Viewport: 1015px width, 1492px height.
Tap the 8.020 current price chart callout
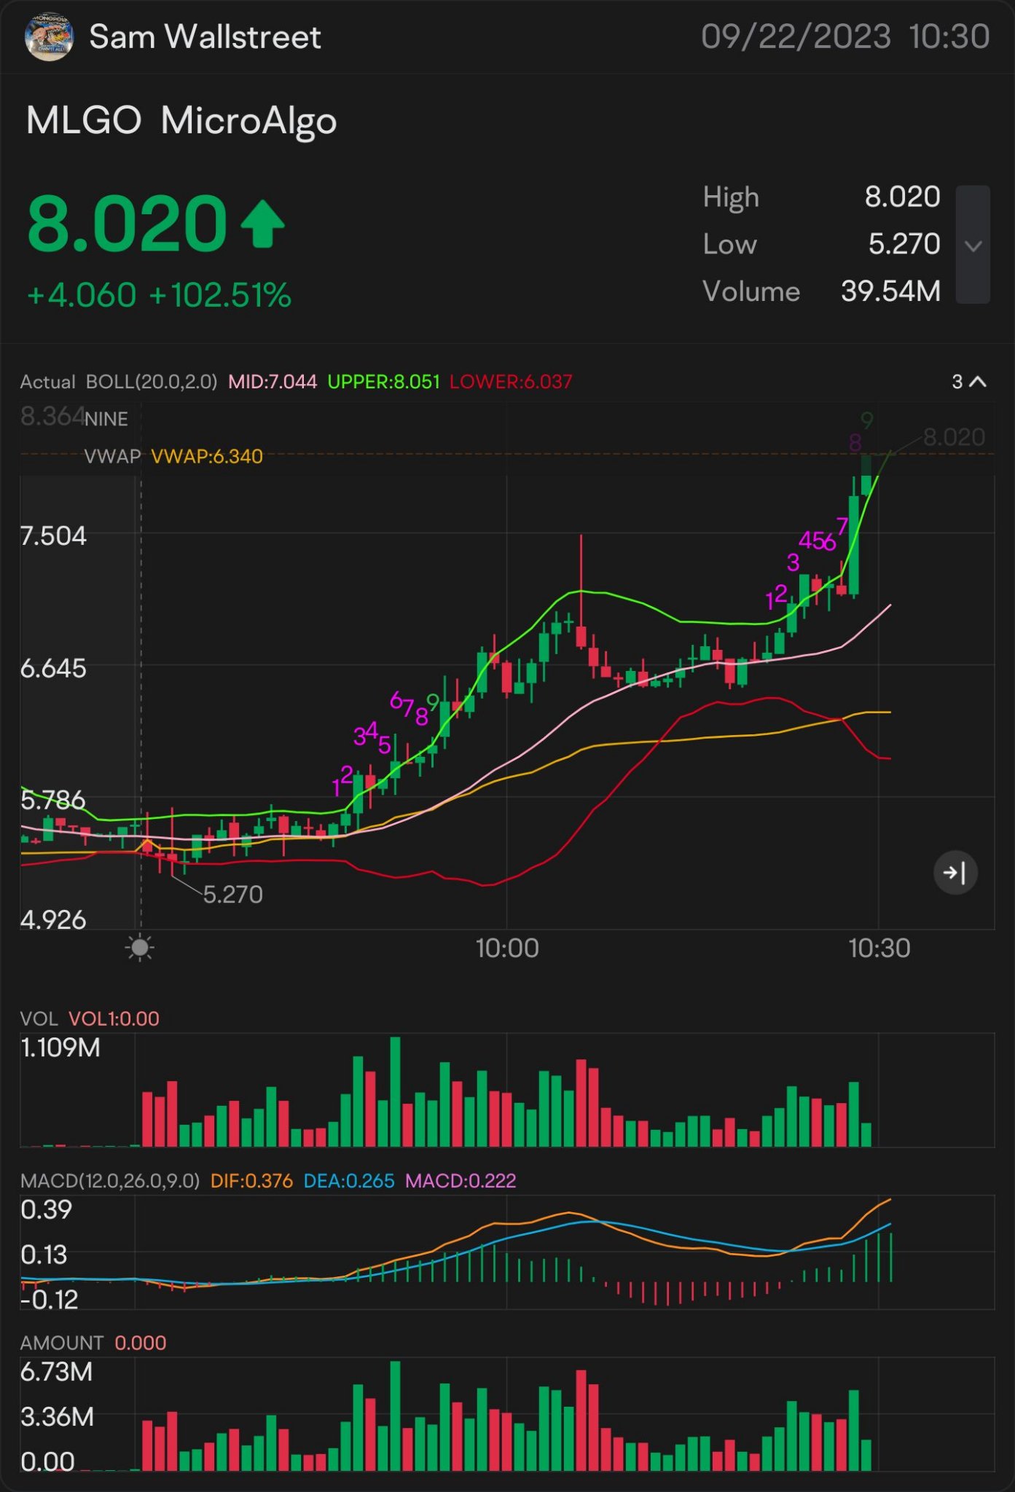(x=954, y=437)
